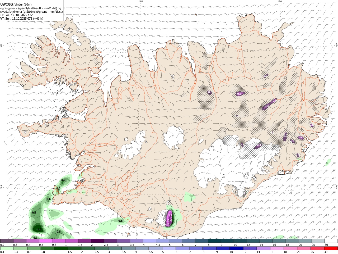The height and width of the screenshot is (254, 338).
Task: Click the bright pink snow swatch between 0.5 and 0.8
Action: click(x=45, y=241)
